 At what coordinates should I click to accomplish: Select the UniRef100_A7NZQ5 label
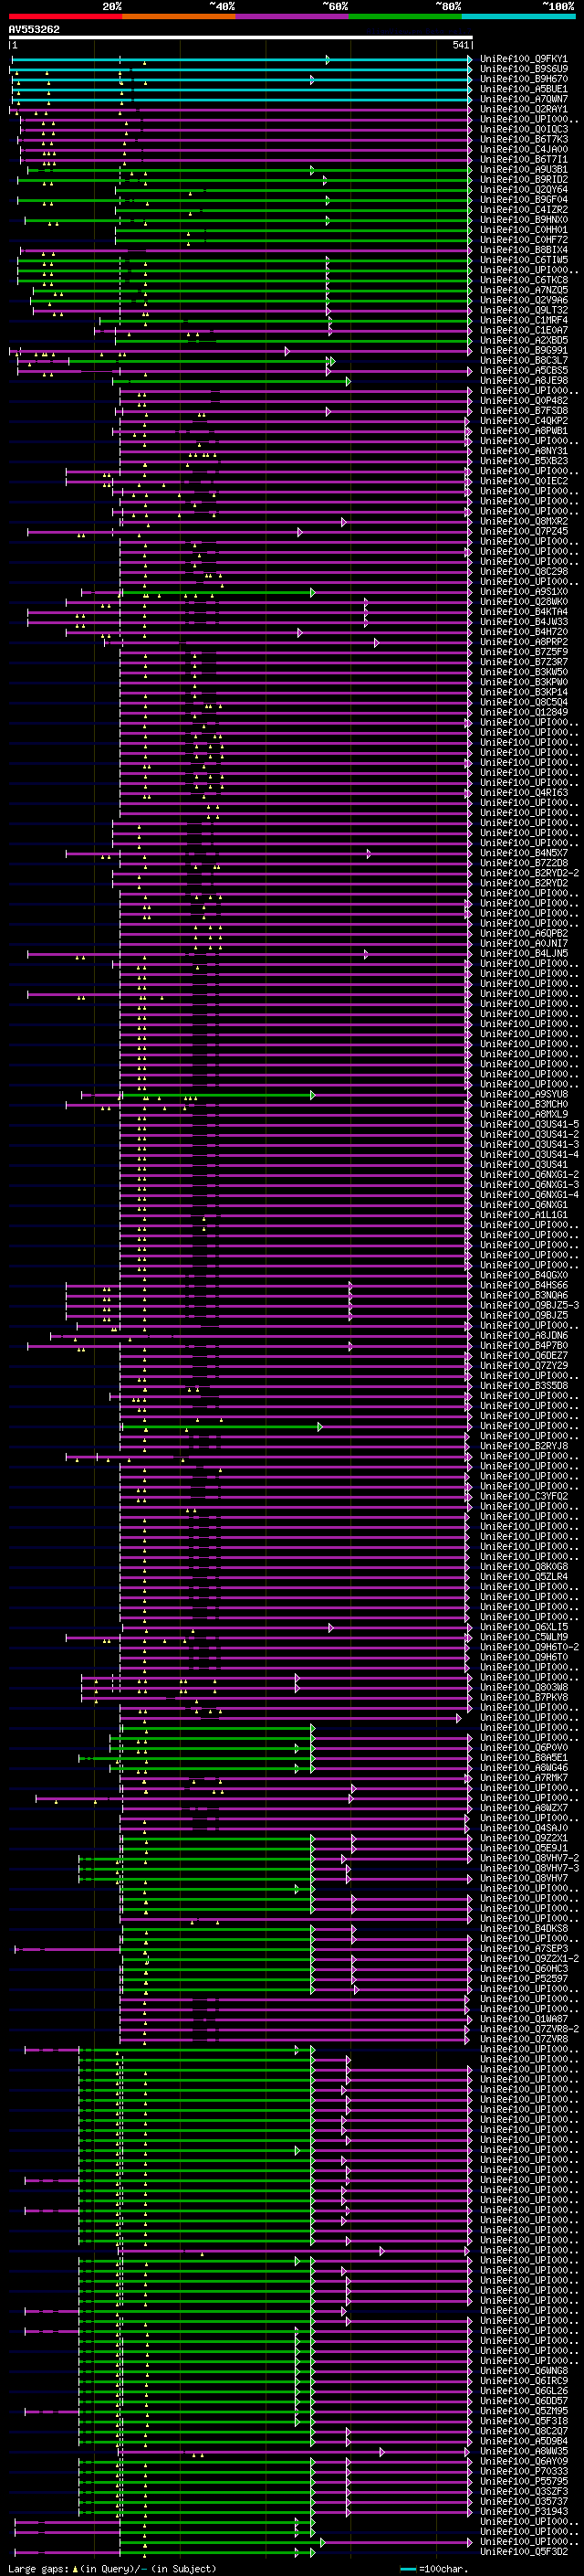click(x=523, y=290)
